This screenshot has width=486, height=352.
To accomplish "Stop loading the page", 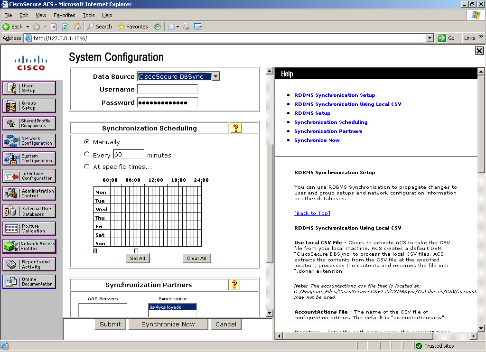I will point(54,27).
